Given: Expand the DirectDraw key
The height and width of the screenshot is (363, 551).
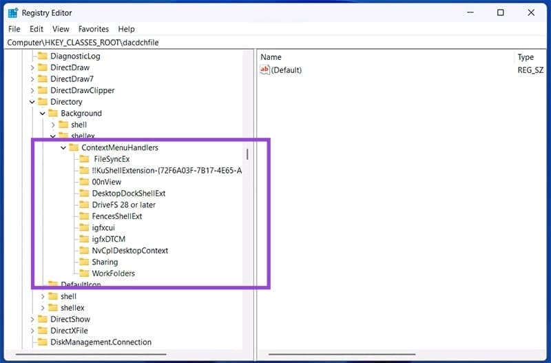Looking at the screenshot, I should click(x=32, y=68).
